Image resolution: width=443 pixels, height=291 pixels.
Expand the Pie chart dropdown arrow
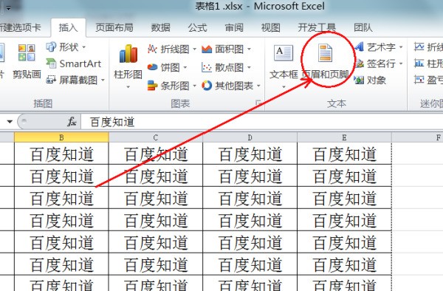click(185, 67)
